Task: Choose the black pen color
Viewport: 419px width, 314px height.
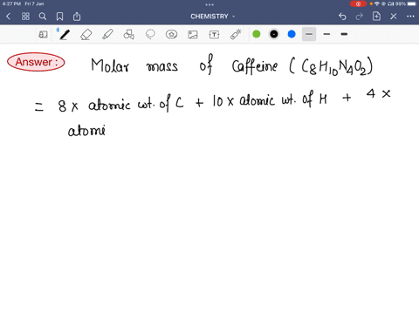Action: click(x=274, y=34)
